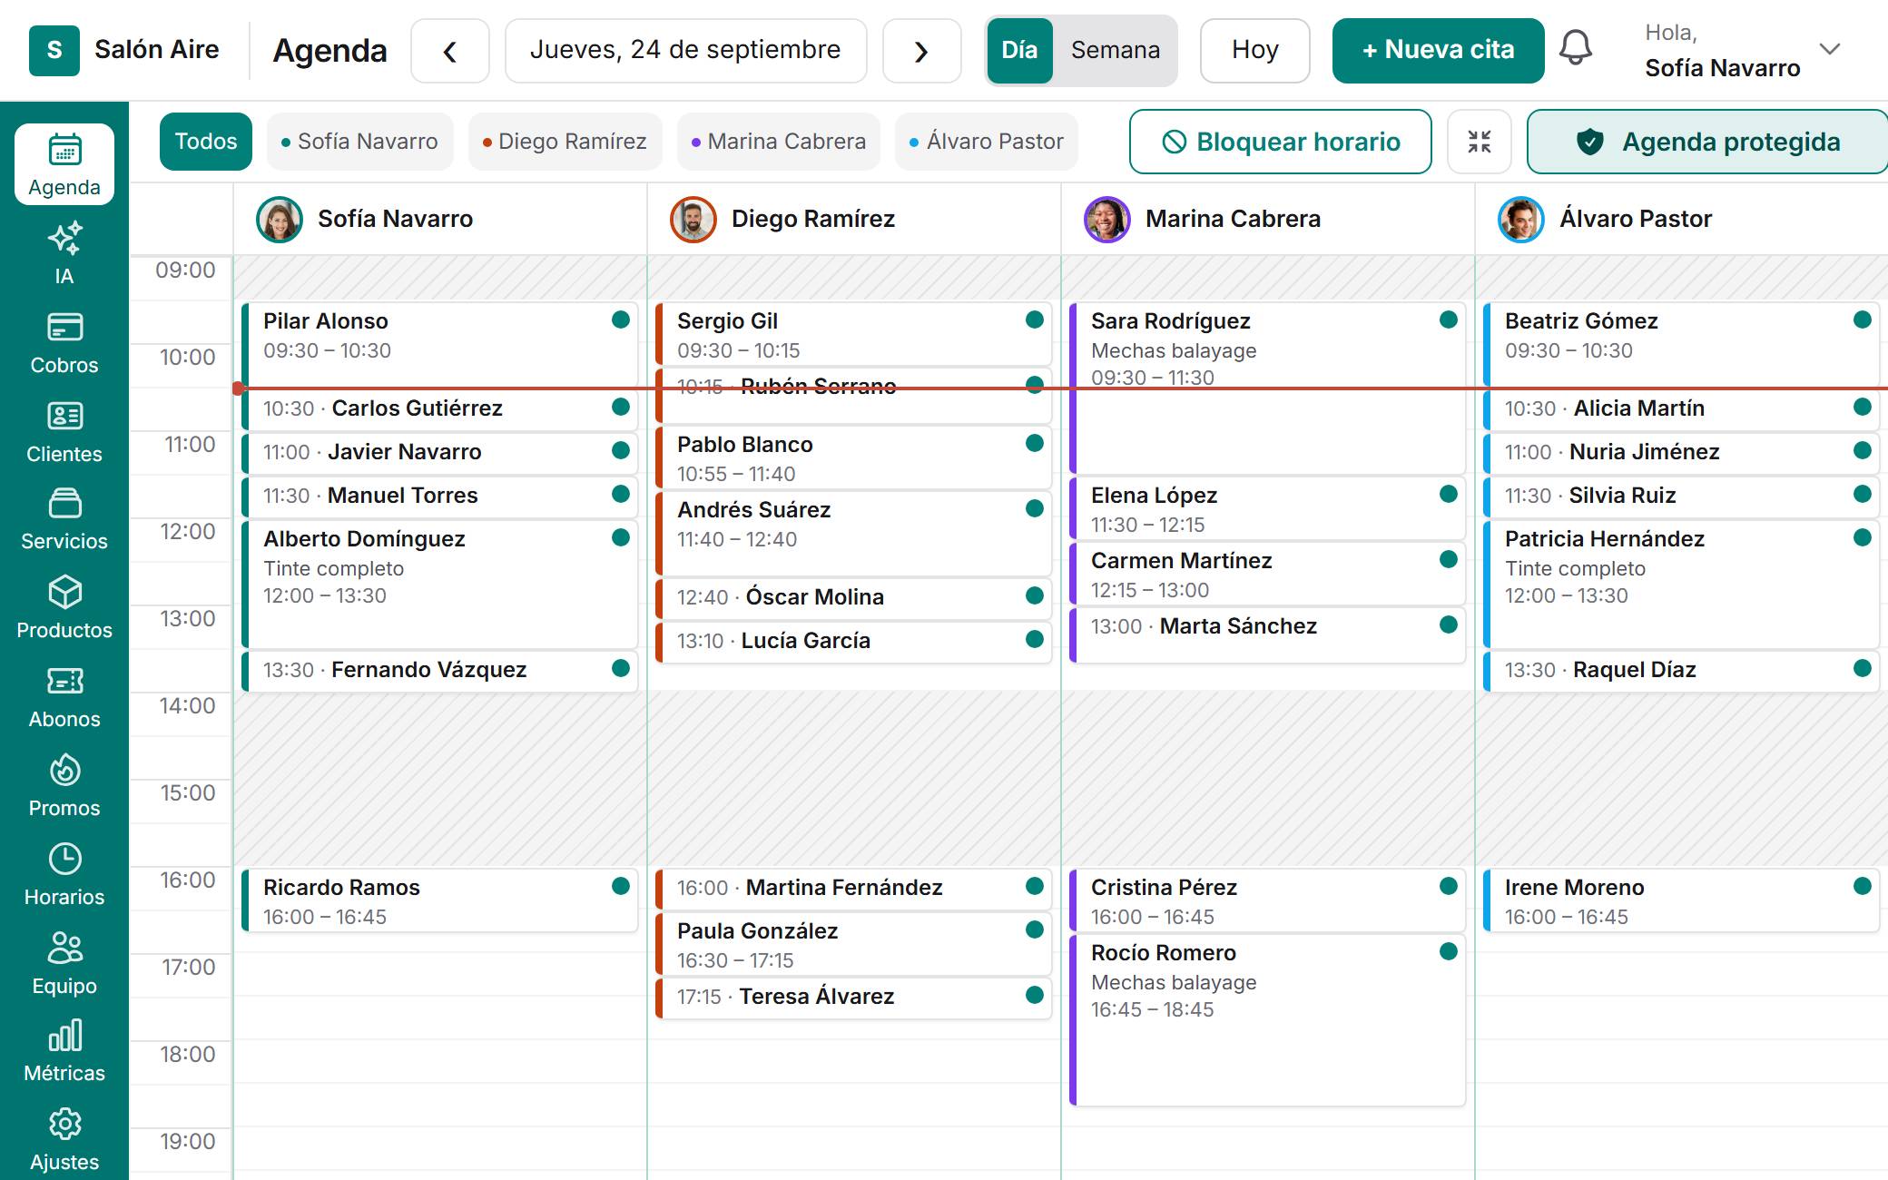The image size is (1888, 1180).
Task: Open Productos from the sidebar
Action: (x=64, y=608)
